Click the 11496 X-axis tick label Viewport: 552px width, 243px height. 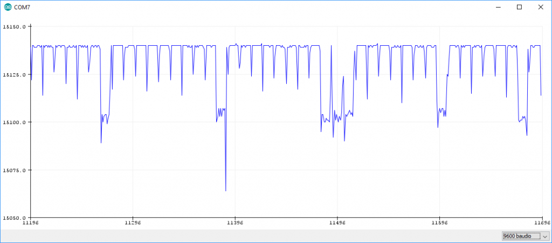(x=337, y=223)
